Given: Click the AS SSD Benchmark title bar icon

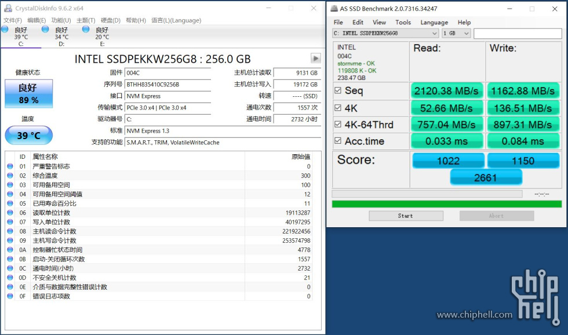Looking at the screenshot, I should point(334,8).
